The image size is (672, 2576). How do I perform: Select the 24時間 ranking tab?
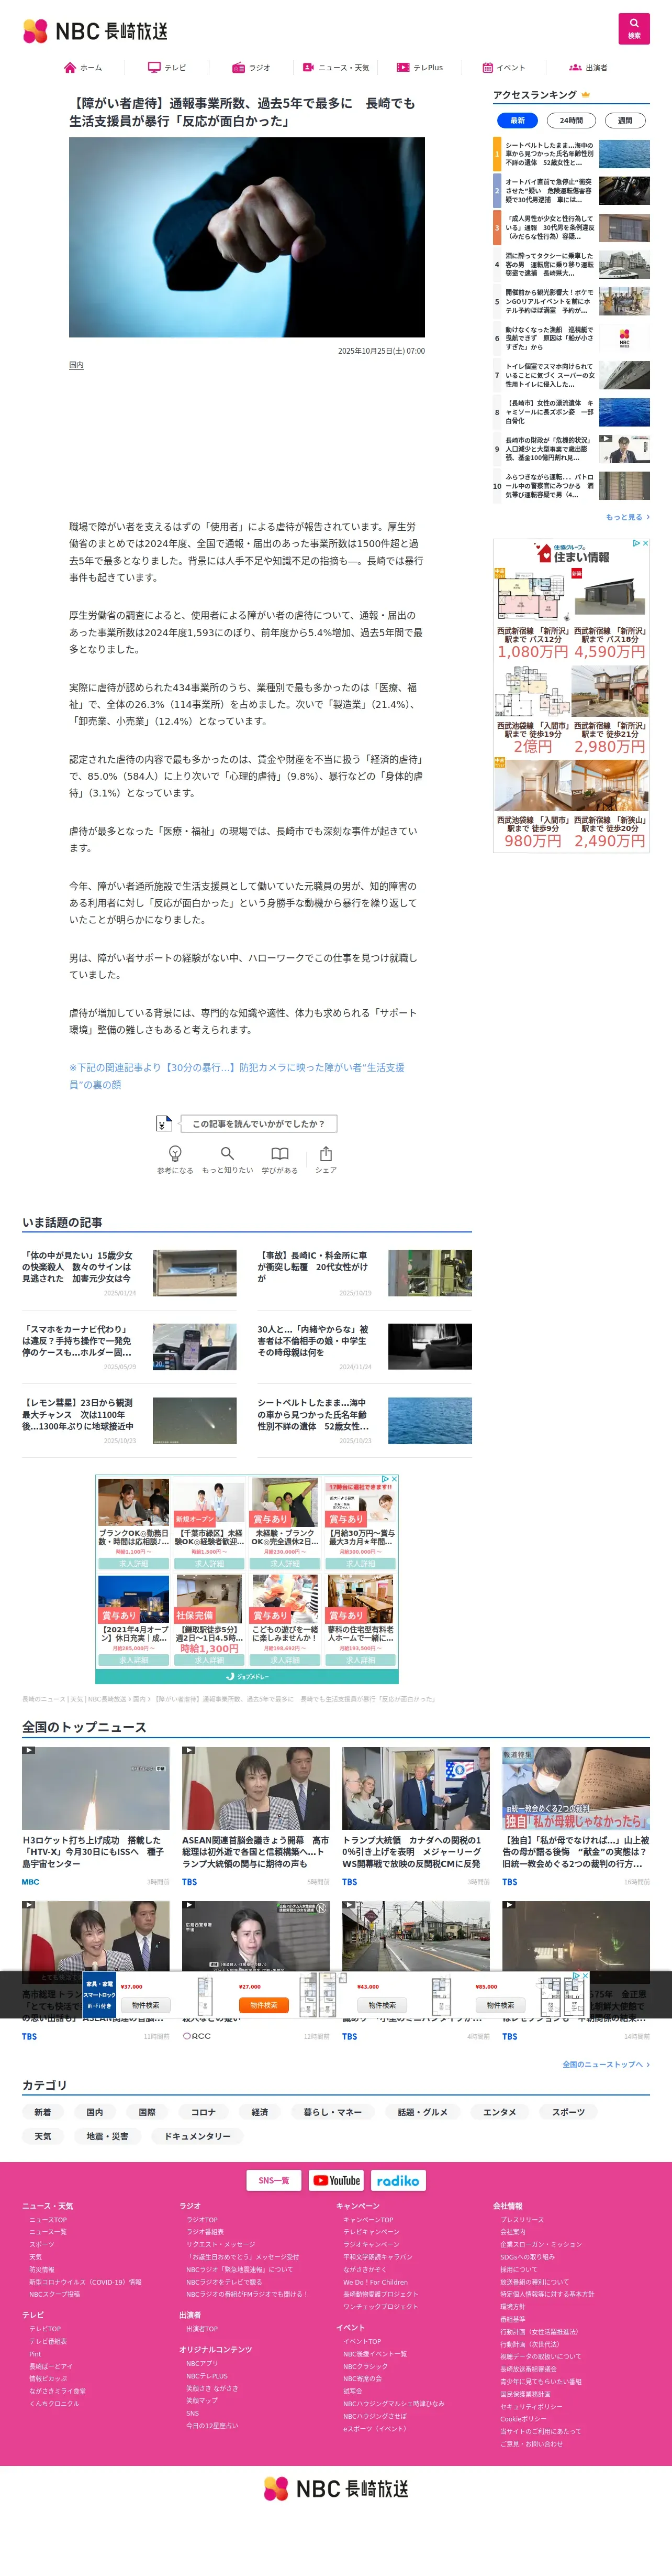pyautogui.click(x=570, y=120)
